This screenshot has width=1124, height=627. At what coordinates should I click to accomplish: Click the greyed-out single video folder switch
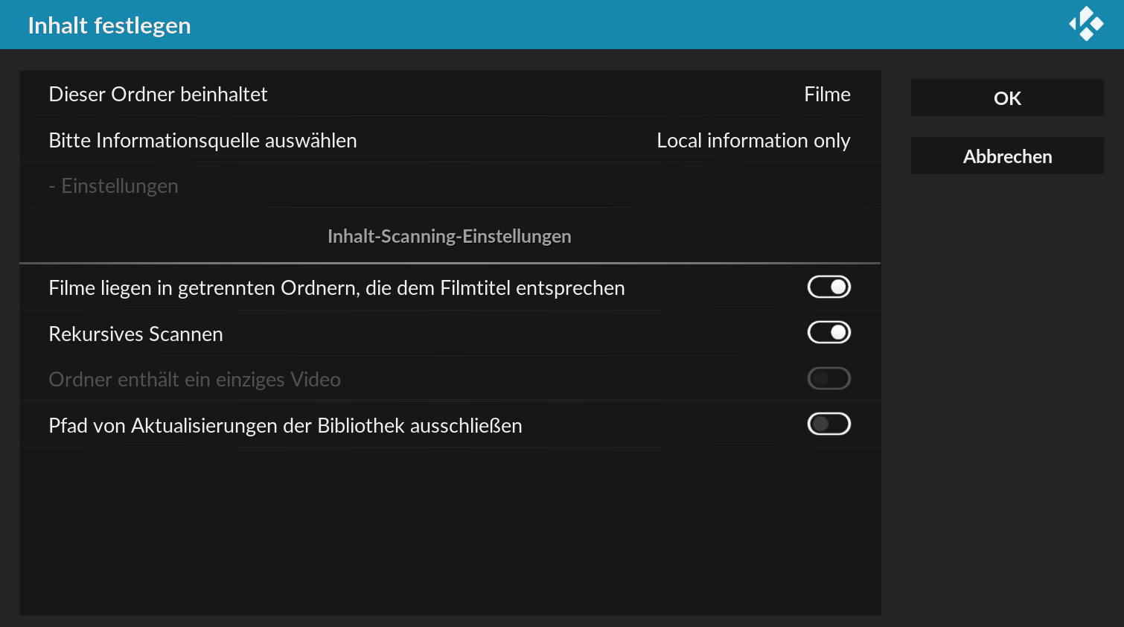(x=829, y=378)
